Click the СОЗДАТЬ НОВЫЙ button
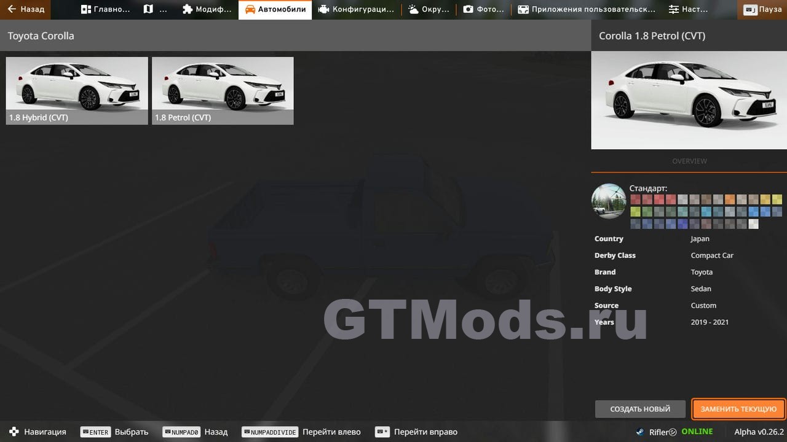 640,409
